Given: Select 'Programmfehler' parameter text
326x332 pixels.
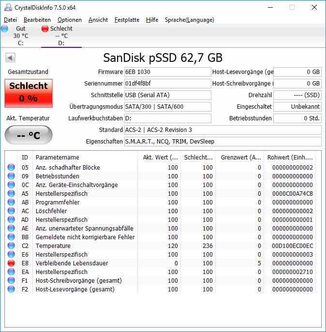Looking at the screenshot, I should click(x=58, y=202).
